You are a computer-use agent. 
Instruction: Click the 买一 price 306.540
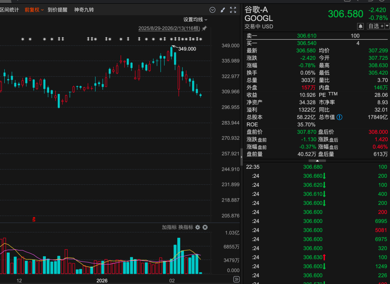click(x=307, y=43)
